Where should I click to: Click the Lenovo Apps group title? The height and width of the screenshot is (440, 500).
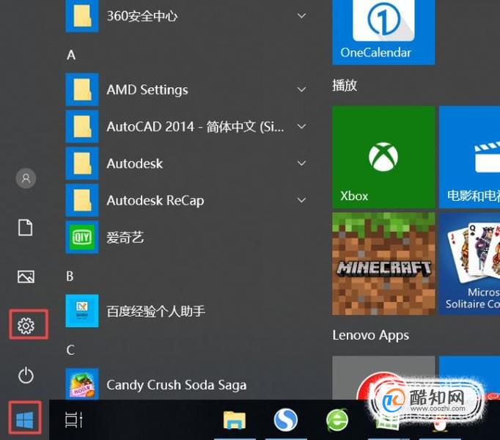click(x=370, y=335)
